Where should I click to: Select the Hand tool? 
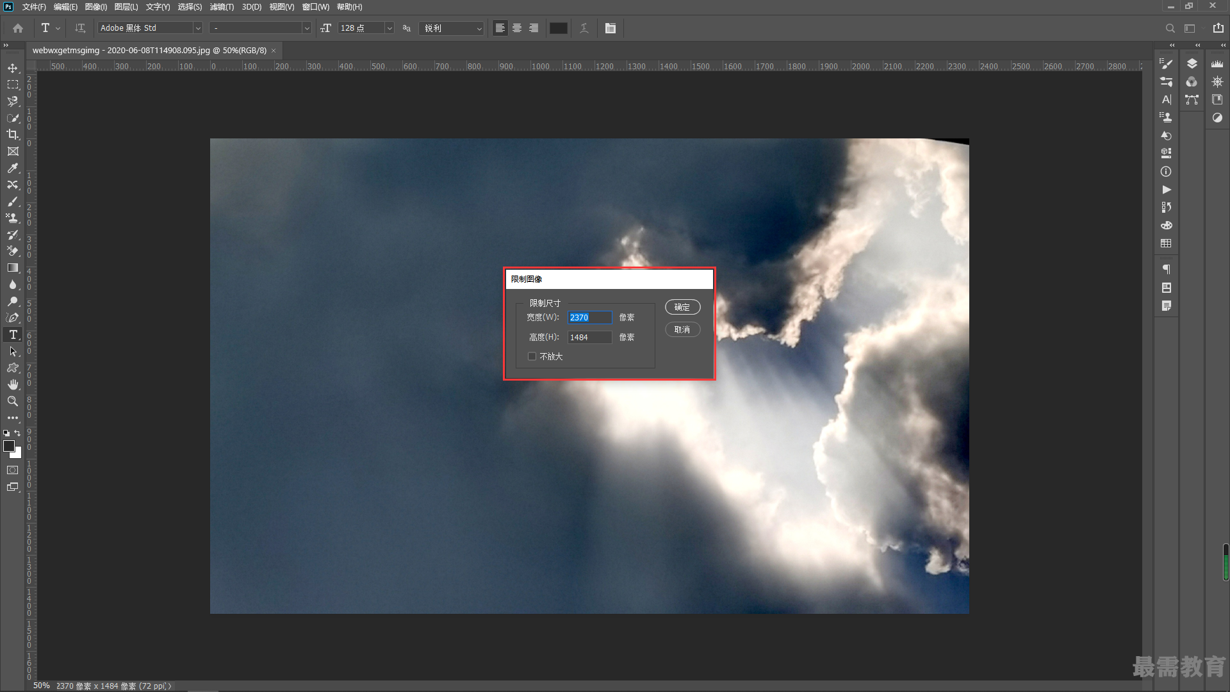13,384
